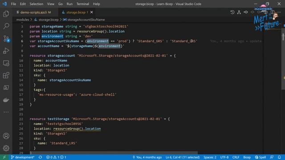This screenshot has width=285, height=160.
Task: Open the Run and Debug view
Action: pyautogui.click(x=6, y=51)
